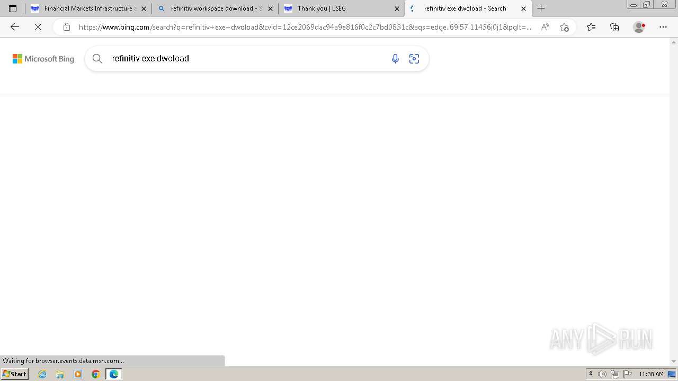
Task: Launch Google Chrome from taskbar
Action: [x=96, y=374]
